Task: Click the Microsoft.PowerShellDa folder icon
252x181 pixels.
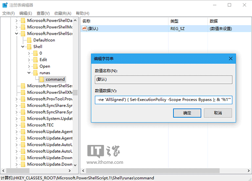Action: point(23,21)
